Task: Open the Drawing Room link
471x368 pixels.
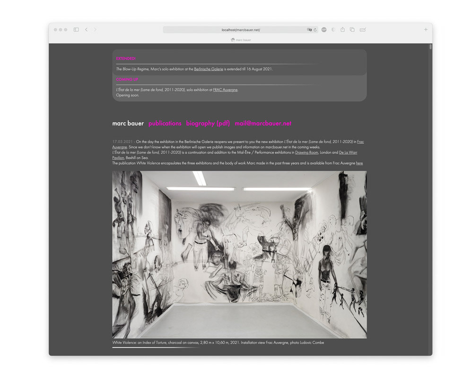Action: (306, 152)
